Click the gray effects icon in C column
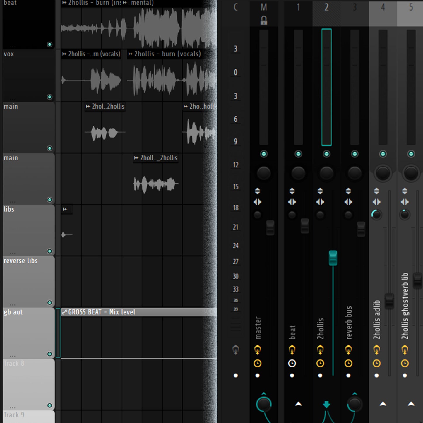The height and width of the screenshot is (423, 423). (236, 350)
